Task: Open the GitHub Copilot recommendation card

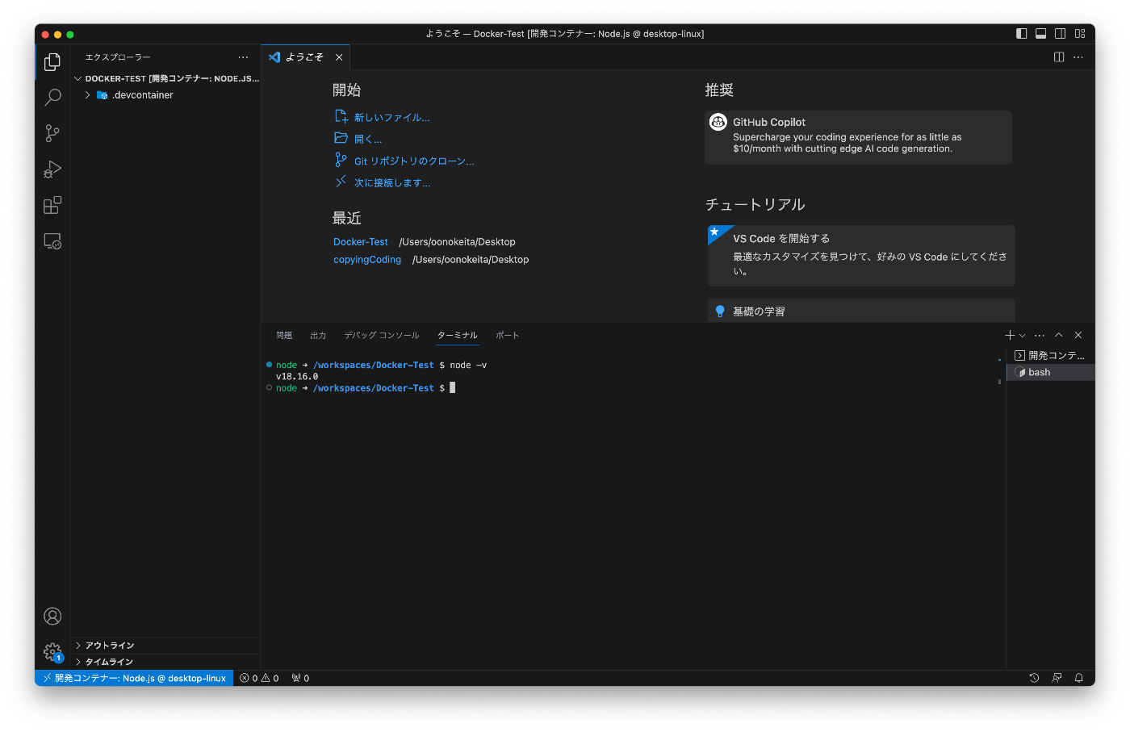Action: tap(858, 137)
